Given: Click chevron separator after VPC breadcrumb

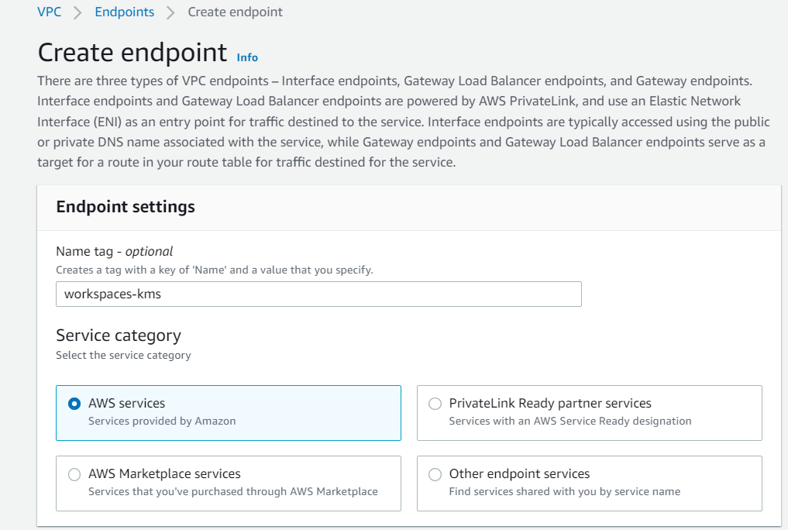Looking at the screenshot, I should (x=77, y=13).
